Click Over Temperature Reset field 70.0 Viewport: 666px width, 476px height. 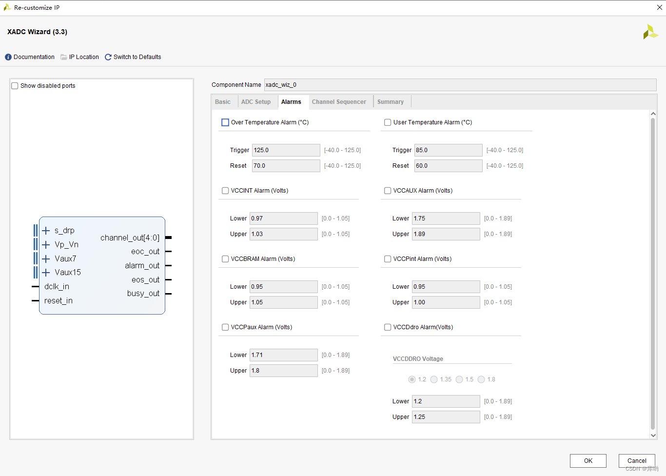286,166
